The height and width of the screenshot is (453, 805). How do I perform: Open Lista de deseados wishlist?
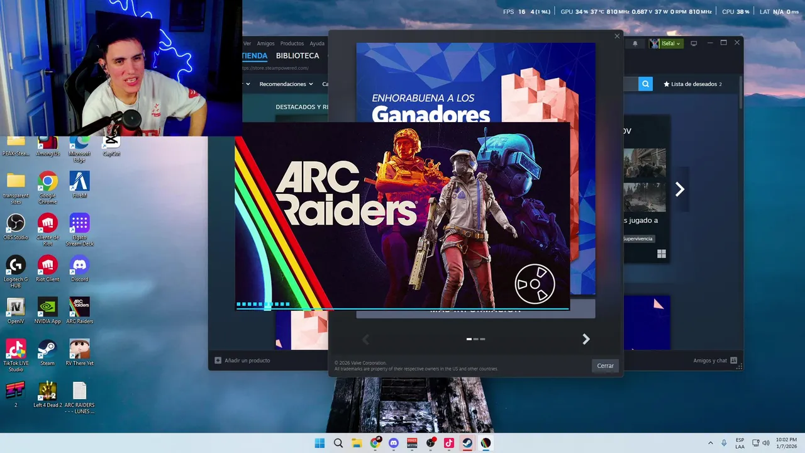point(692,84)
